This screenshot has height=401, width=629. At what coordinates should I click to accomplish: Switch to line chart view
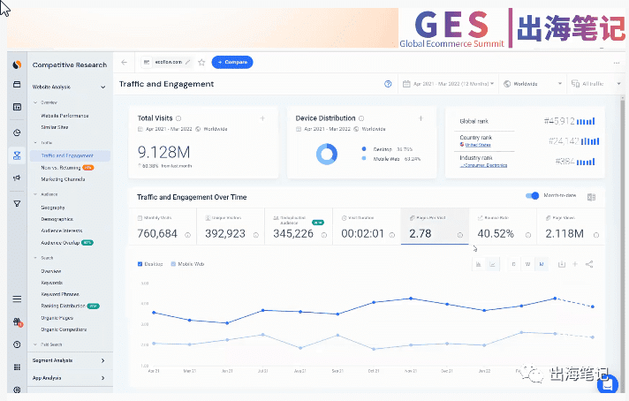(x=493, y=264)
